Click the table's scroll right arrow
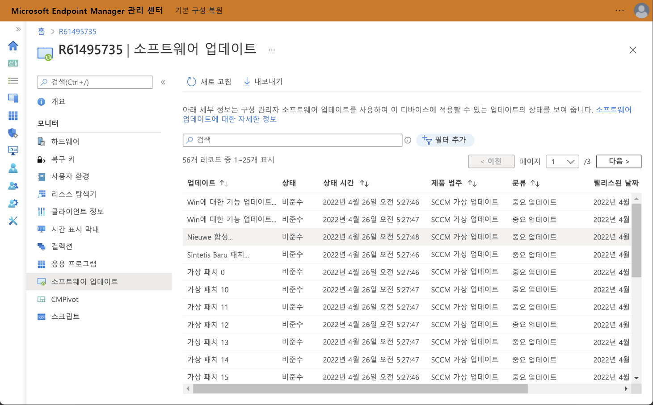Screen dimensions: 653x405 coord(626,389)
